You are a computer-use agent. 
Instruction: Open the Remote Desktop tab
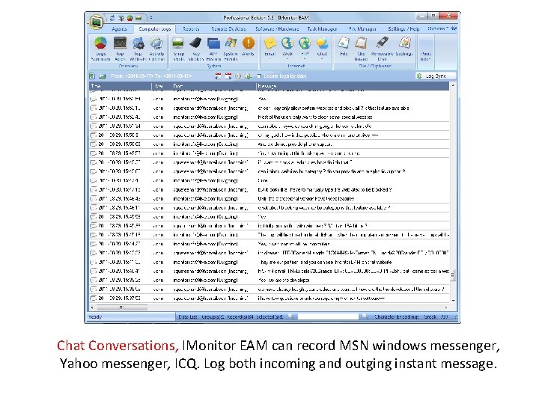[228, 29]
